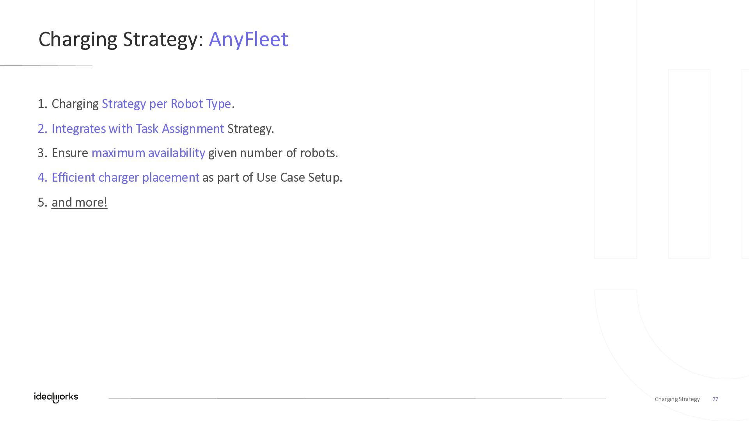The image size is (749, 421).
Task: Click 'maximum availability' highlighted text
Action: coord(148,153)
